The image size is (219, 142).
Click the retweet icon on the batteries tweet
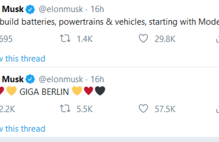[65, 38]
